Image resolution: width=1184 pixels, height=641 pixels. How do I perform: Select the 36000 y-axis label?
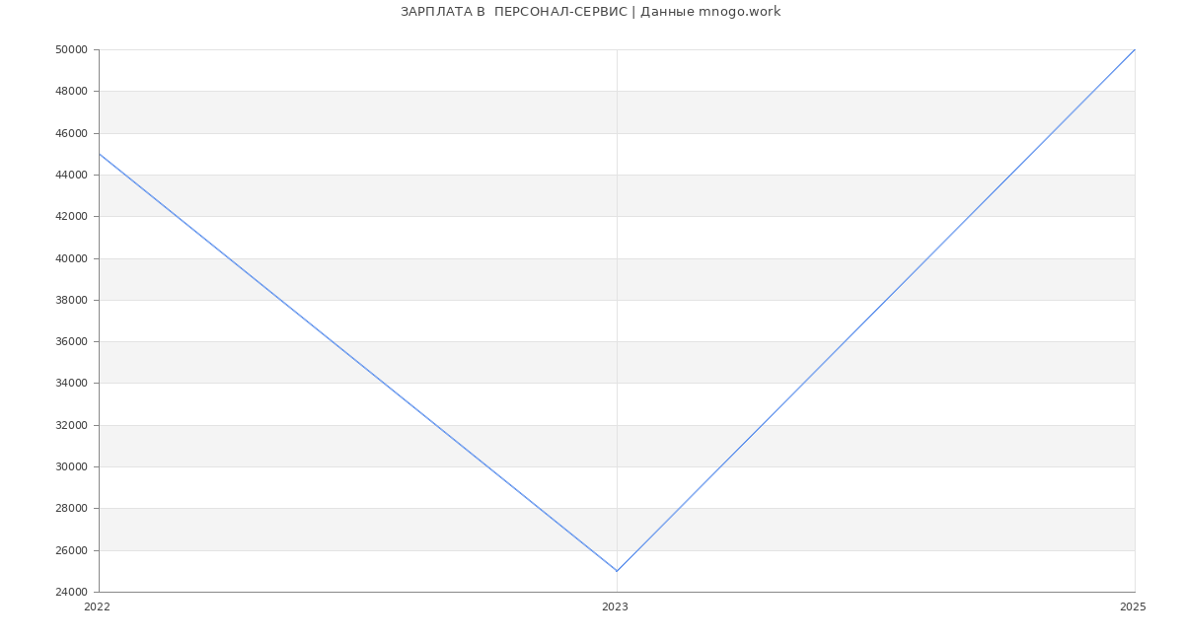pyautogui.click(x=72, y=342)
